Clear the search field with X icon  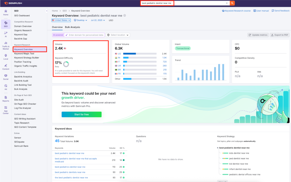(x=226, y=3)
